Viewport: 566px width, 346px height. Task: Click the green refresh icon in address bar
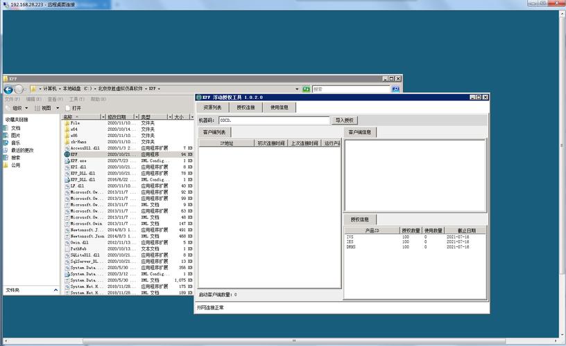[306, 89]
